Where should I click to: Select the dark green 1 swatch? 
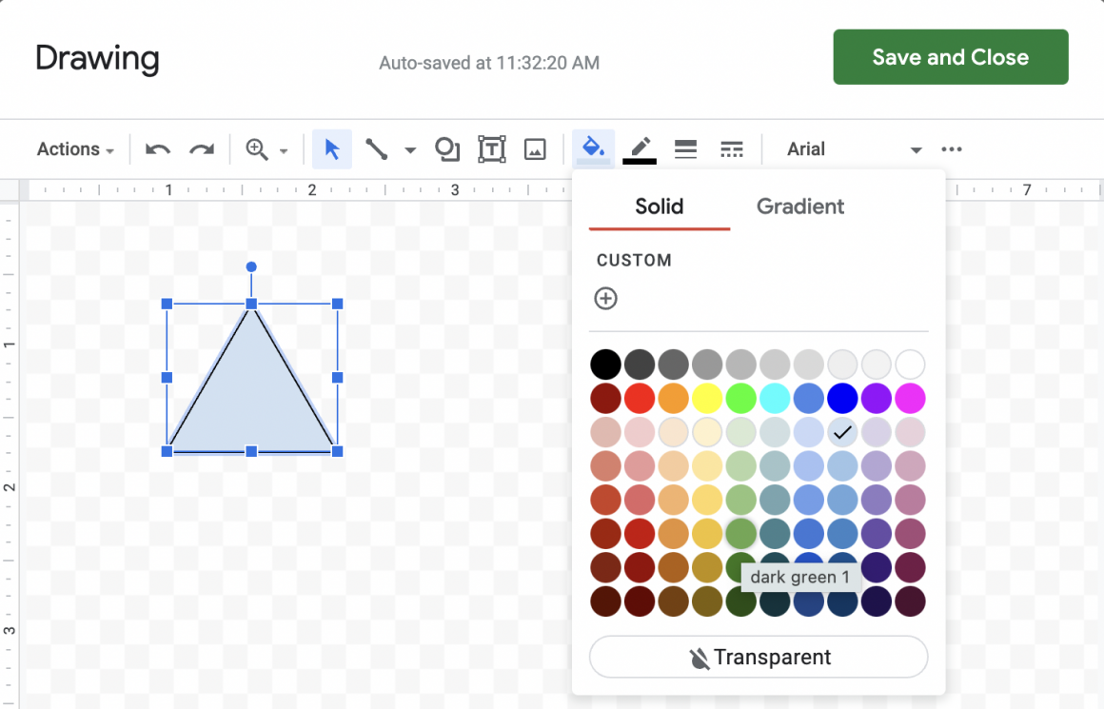[740, 534]
